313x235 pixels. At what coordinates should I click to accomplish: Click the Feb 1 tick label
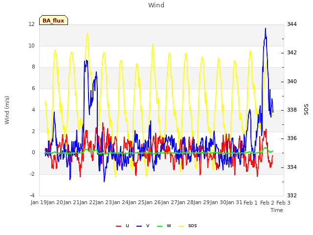(251, 203)
